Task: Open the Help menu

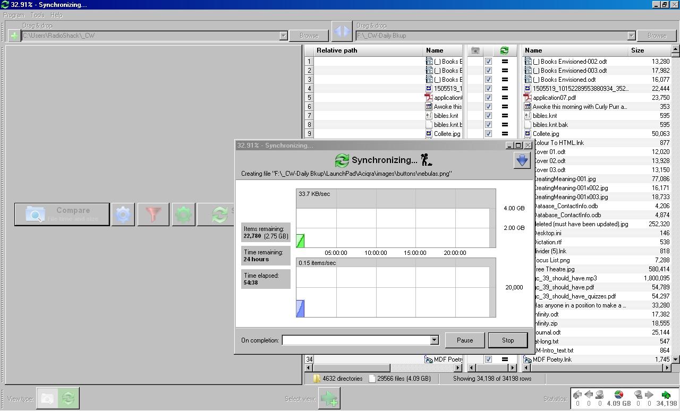Action: click(56, 15)
